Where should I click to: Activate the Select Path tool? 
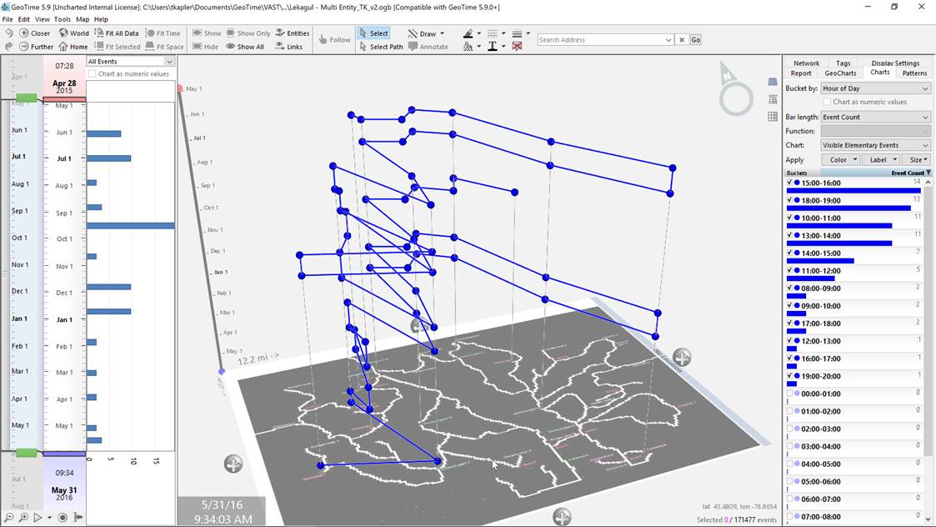click(x=363, y=47)
